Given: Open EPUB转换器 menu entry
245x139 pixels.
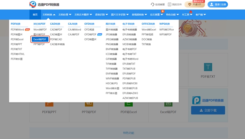Looking at the screenshot, I should [129, 35].
